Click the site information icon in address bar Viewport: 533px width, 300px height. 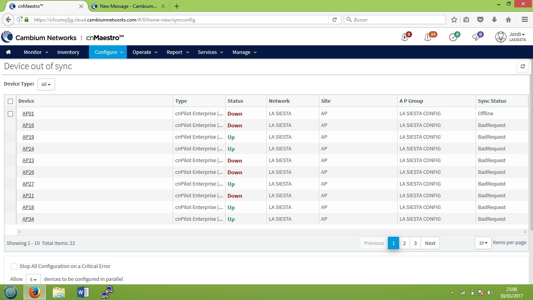click(x=19, y=20)
